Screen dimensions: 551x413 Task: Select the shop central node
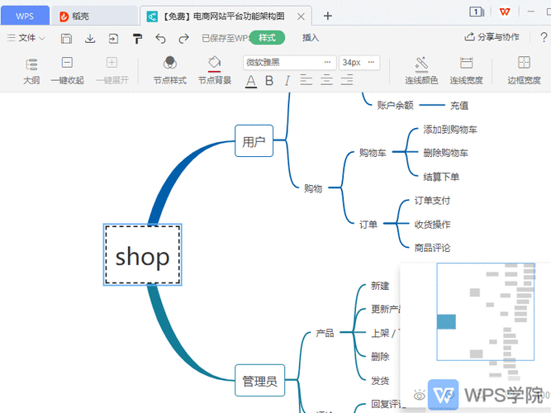(142, 255)
